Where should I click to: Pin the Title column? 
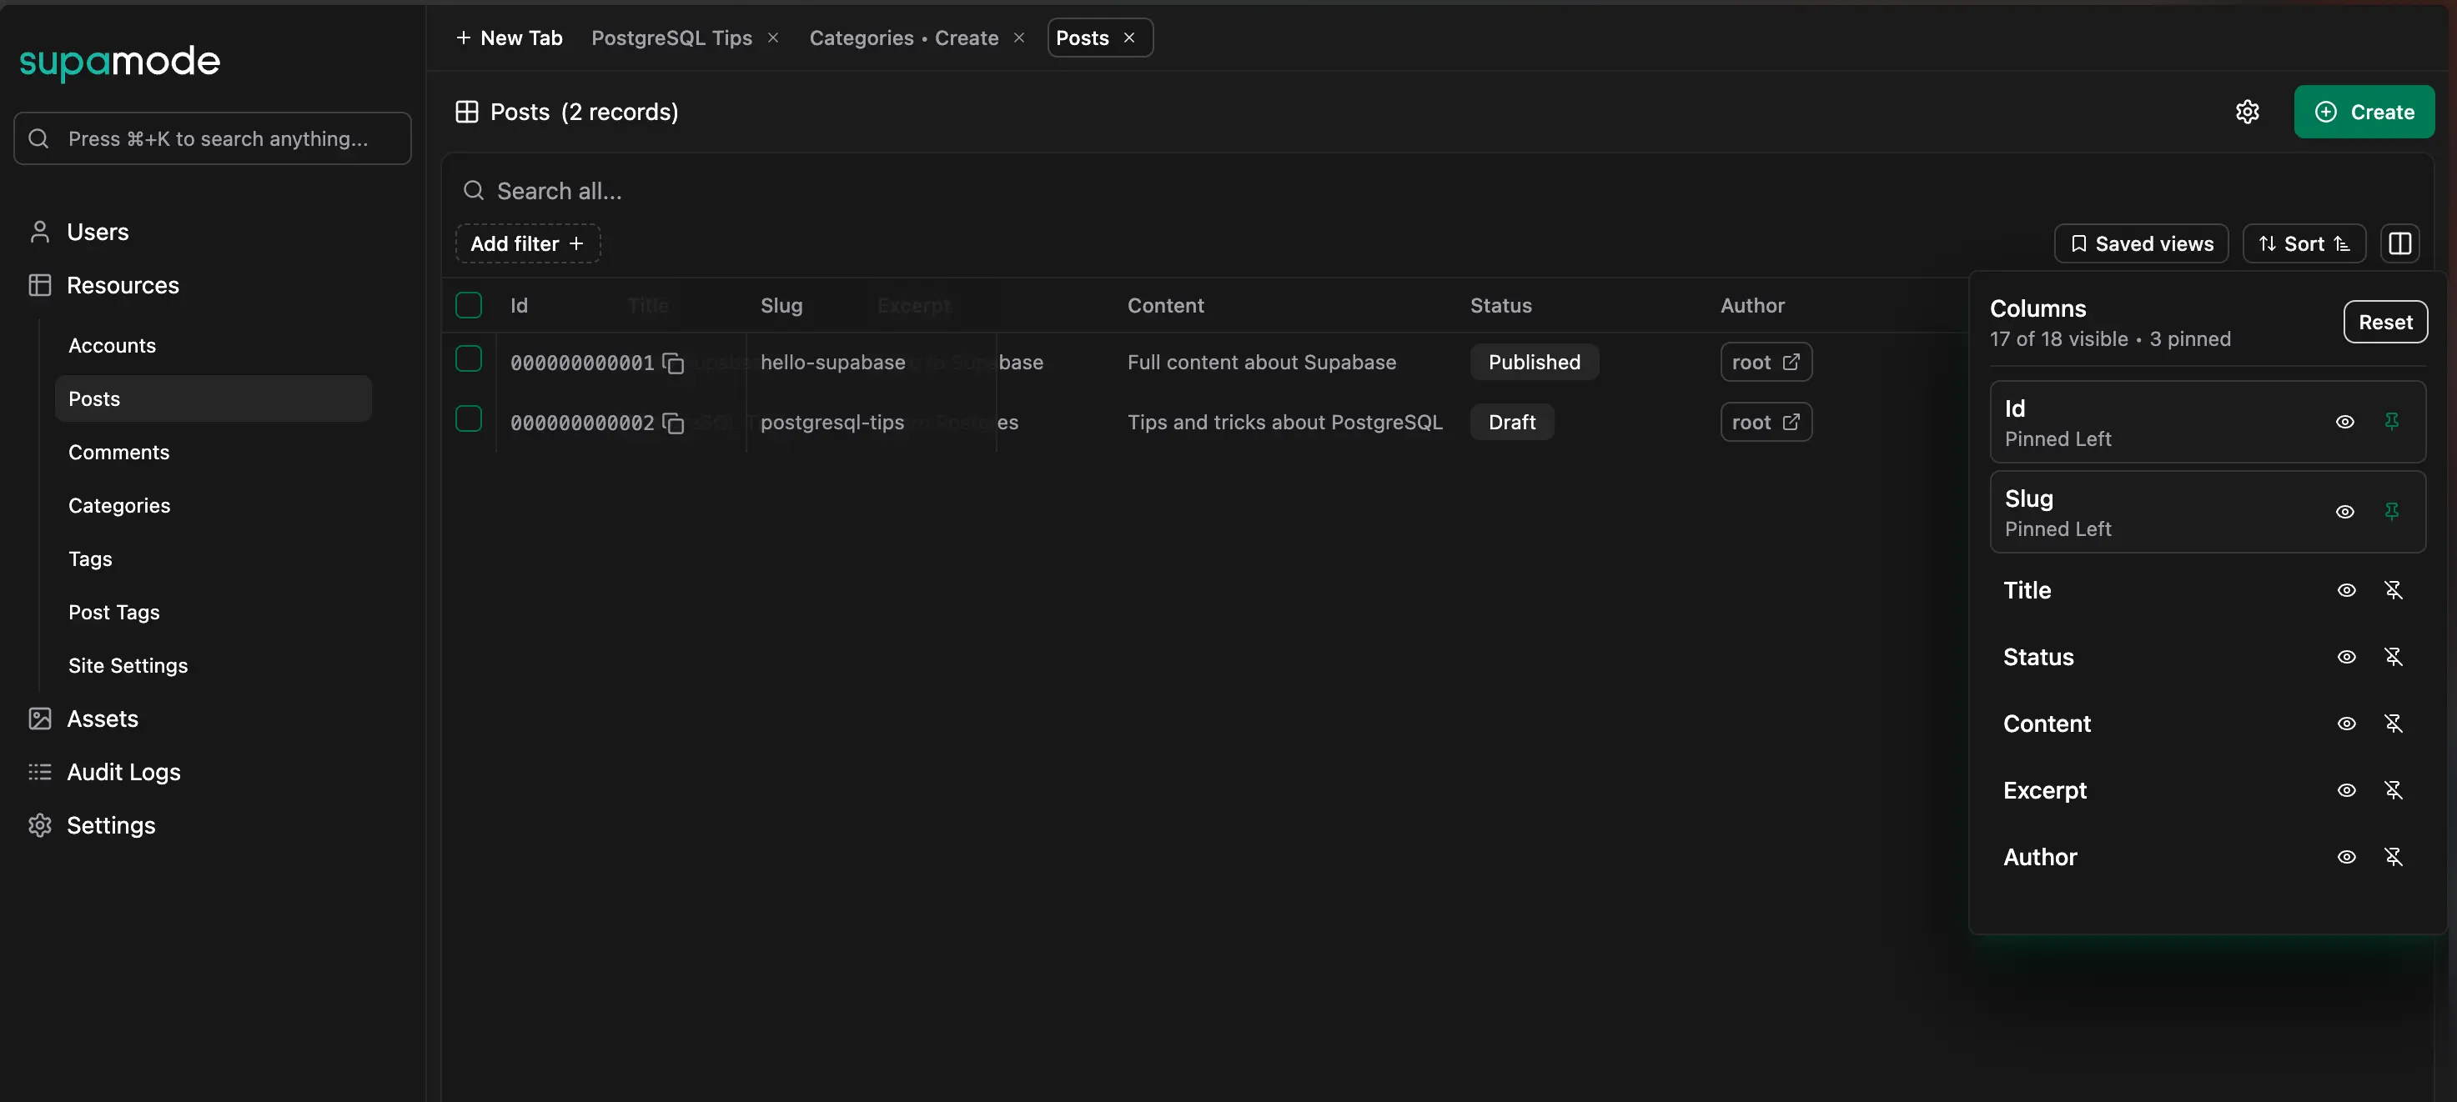(x=2393, y=590)
